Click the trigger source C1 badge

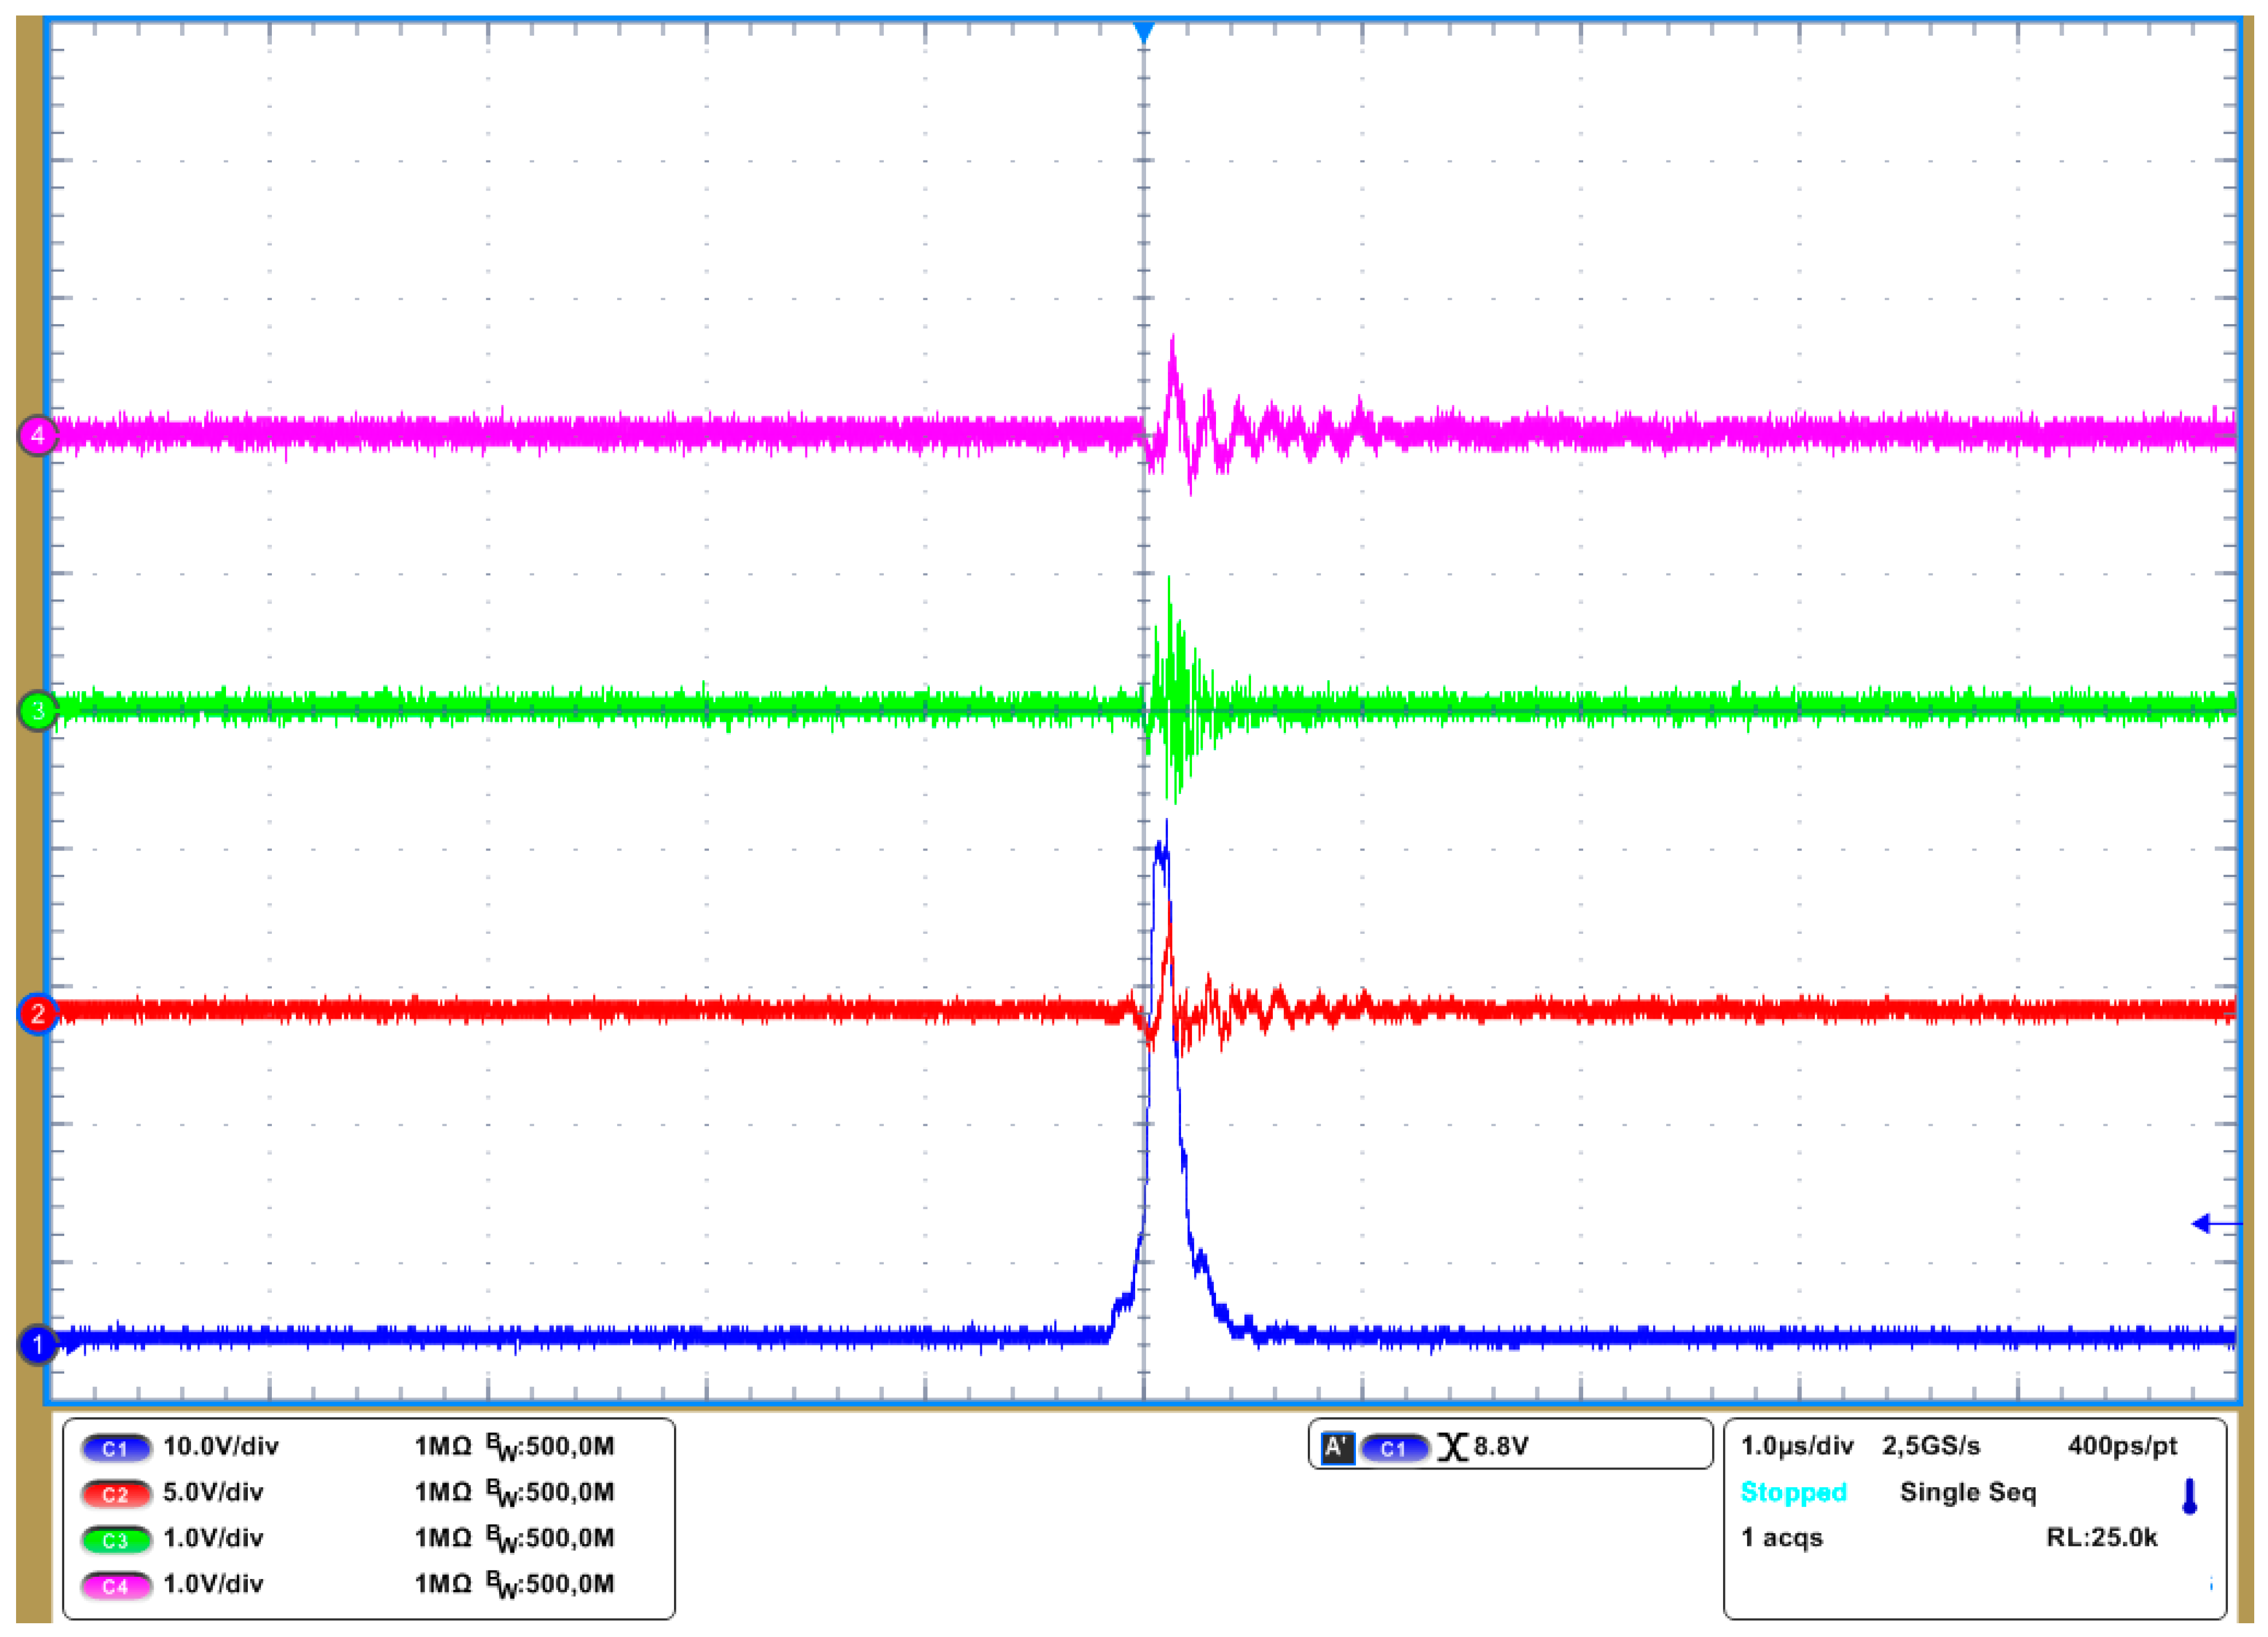1394,1447
